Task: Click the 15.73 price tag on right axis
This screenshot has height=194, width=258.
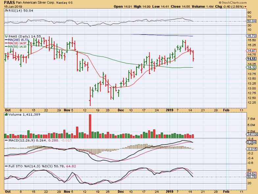Action: tap(251, 36)
